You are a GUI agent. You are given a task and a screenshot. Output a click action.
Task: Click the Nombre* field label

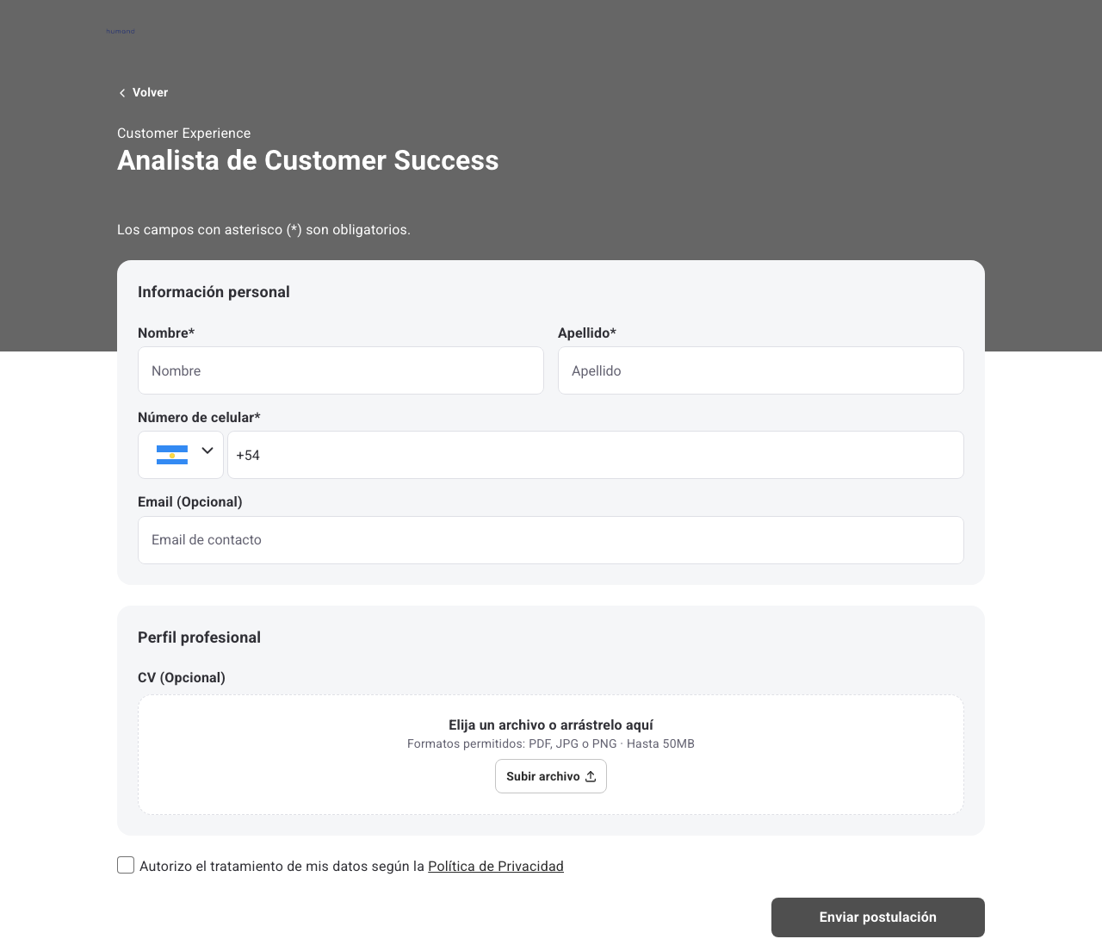[x=166, y=333]
